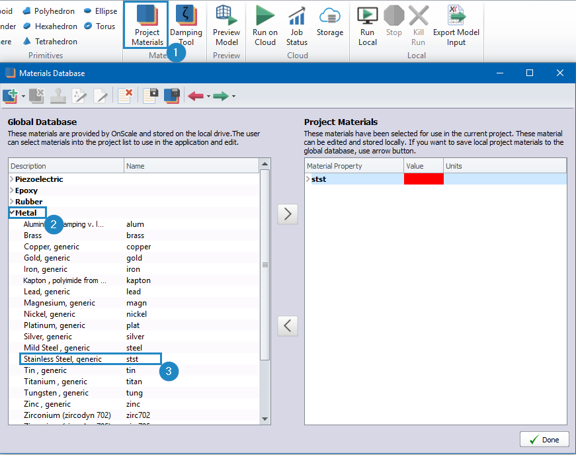Click the Name column header
The width and height of the screenshot is (576, 455).
tap(191, 166)
